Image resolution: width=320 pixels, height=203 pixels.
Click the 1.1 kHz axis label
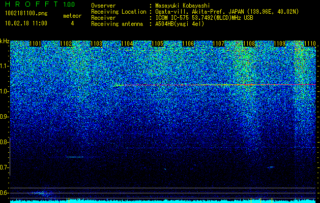point(3,66)
